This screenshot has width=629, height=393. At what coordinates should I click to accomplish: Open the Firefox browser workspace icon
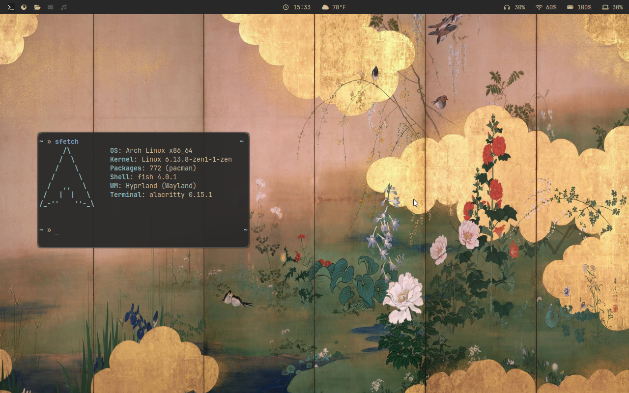(x=24, y=7)
